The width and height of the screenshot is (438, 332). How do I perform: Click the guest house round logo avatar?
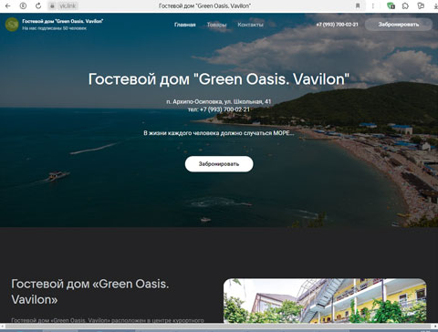click(12, 25)
